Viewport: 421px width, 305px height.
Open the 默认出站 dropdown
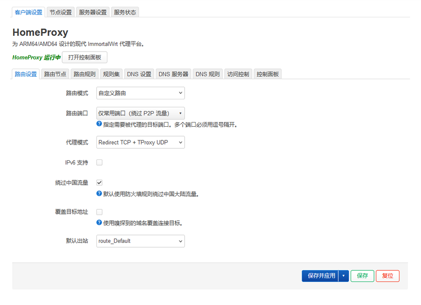[x=140, y=241]
